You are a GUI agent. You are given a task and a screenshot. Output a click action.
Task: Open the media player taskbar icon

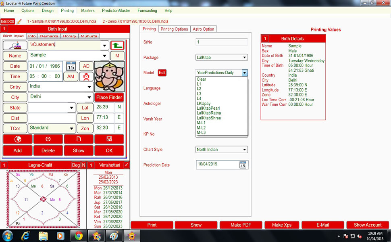[60, 236]
